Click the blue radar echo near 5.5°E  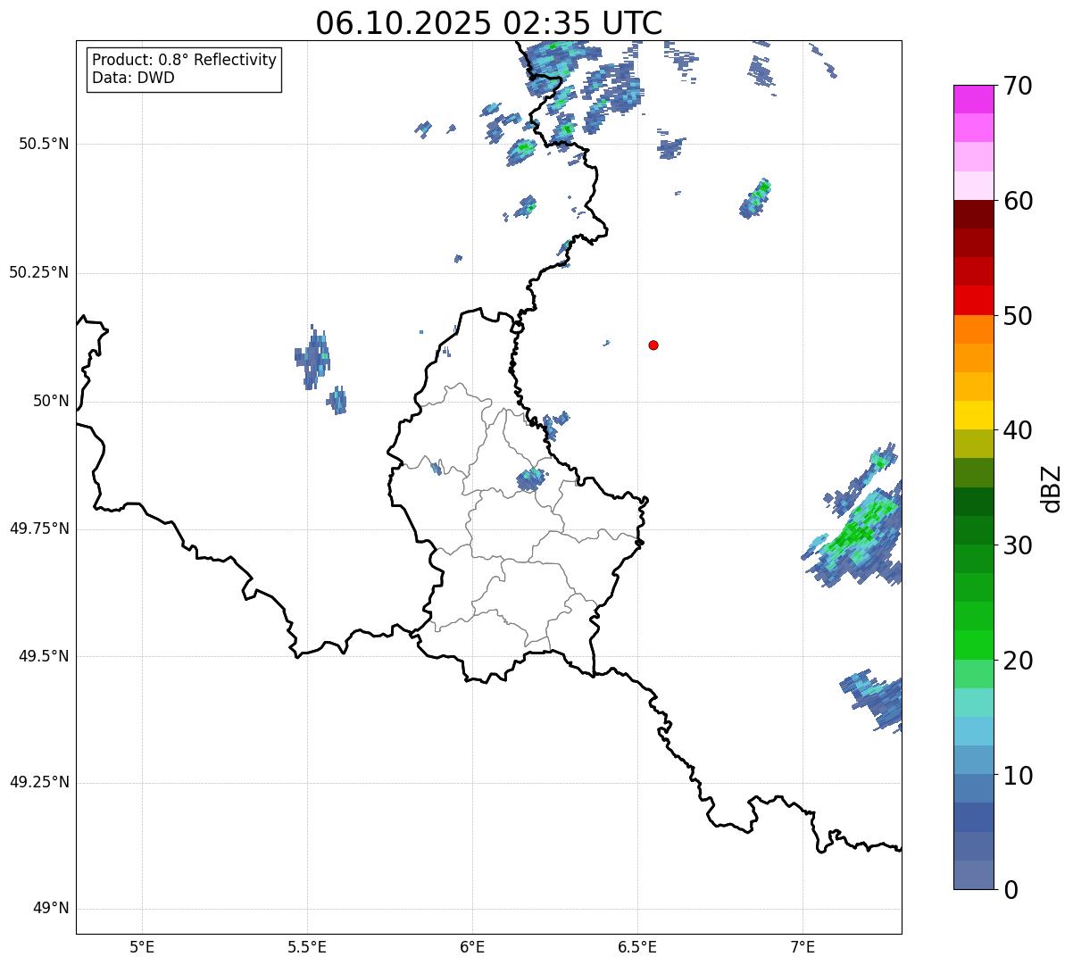[x=313, y=358]
